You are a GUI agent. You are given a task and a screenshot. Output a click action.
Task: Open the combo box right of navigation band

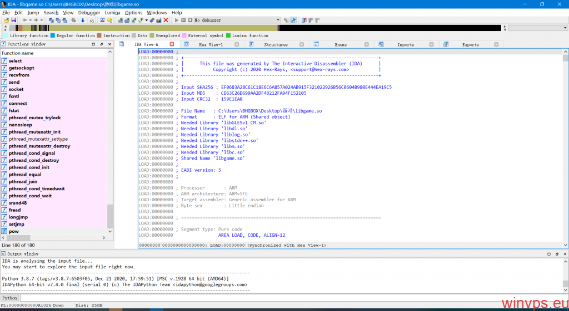pyautogui.click(x=538, y=28)
